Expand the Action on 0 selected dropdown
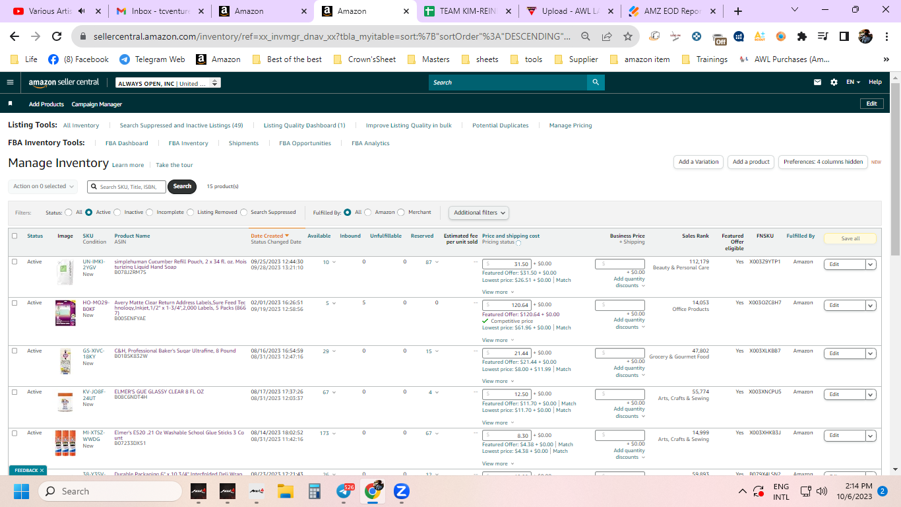The width and height of the screenshot is (901, 507). point(43,186)
